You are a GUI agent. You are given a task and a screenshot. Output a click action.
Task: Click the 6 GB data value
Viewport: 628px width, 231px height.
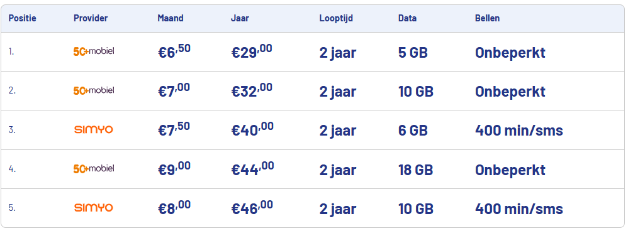413,131
